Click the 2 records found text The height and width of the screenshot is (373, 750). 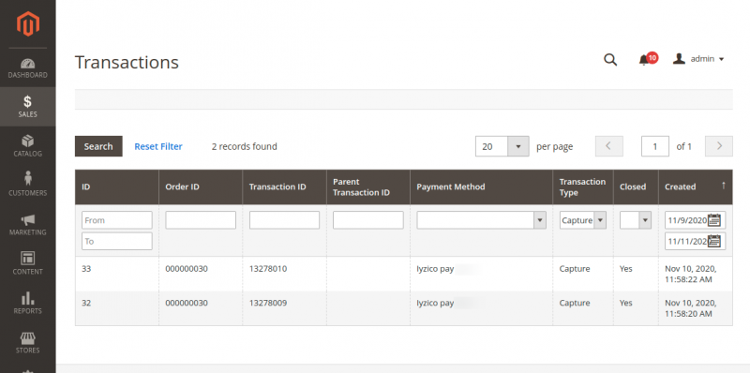(x=245, y=146)
